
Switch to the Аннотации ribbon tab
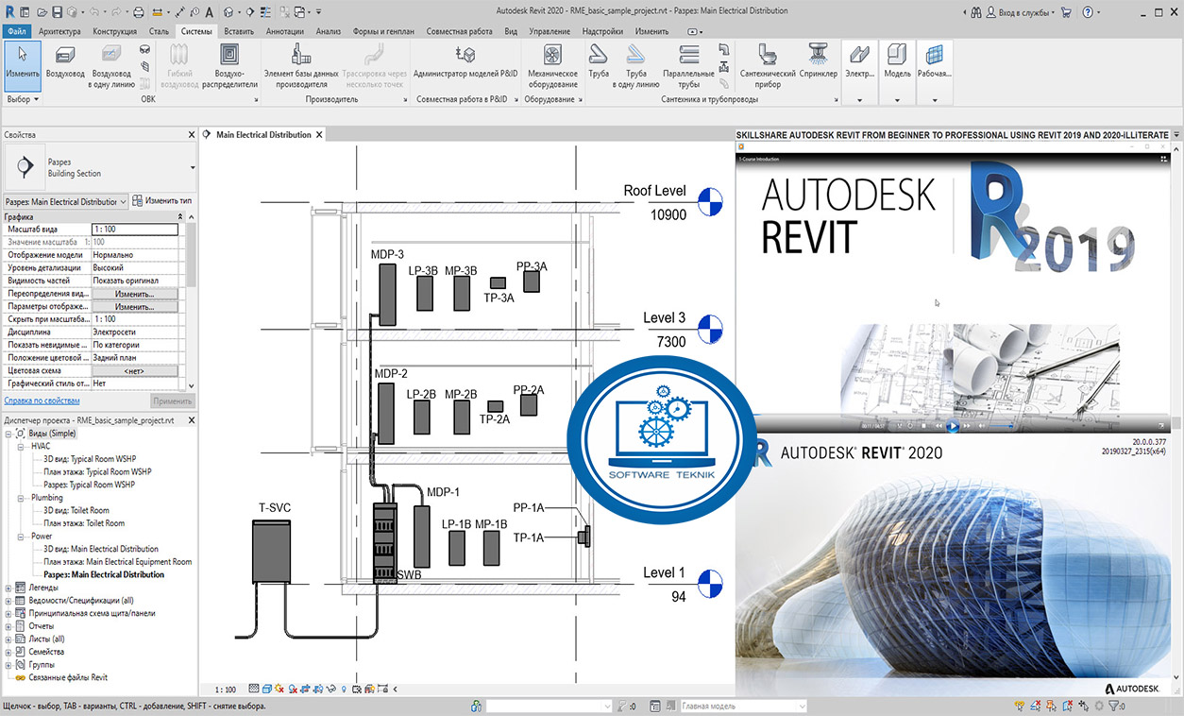coord(285,31)
